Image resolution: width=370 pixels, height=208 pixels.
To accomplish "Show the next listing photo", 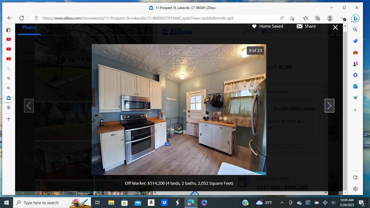I will (x=329, y=106).
